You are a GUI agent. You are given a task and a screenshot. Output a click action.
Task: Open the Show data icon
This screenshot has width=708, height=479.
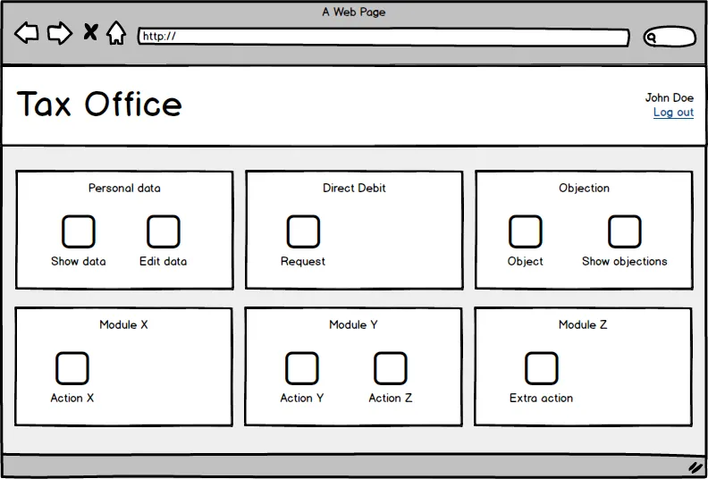pyautogui.click(x=79, y=231)
